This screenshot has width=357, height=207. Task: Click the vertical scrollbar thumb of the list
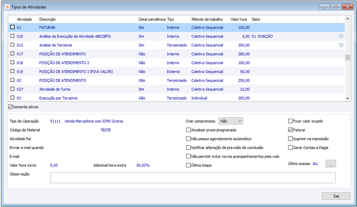tap(347, 57)
